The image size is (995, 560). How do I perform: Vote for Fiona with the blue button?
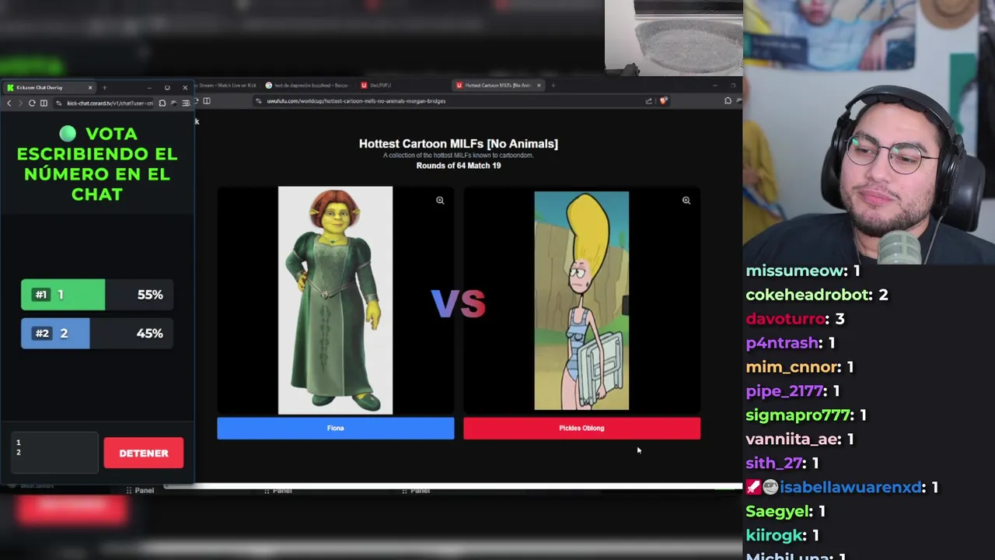click(335, 429)
